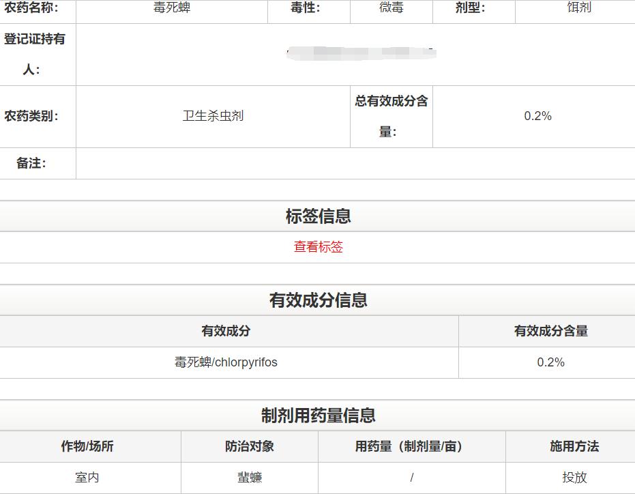Click the 蜚蠊 control target cell
This screenshot has height=494, width=635.
(x=250, y=478)
